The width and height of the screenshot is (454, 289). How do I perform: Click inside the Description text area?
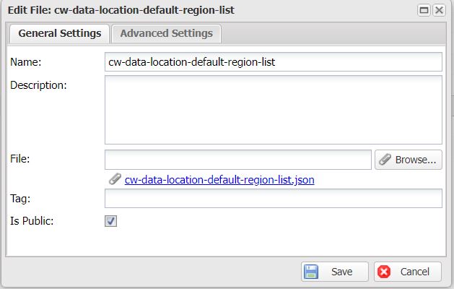point(273,110)
